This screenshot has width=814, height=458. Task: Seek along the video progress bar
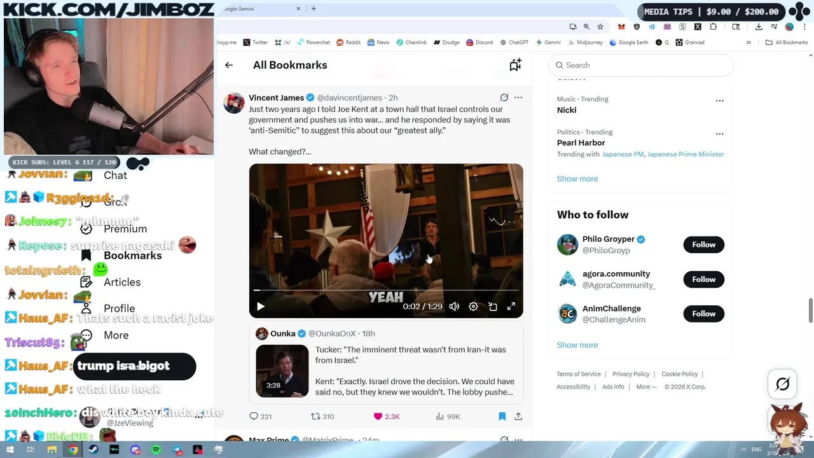click(x=386, y=290)
